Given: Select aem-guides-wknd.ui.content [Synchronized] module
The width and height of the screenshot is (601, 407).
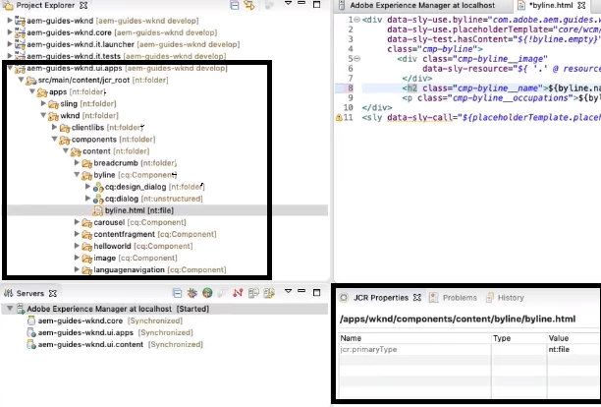Looking at the screenshot, I should pyautogui.click(x=120, y=344).
